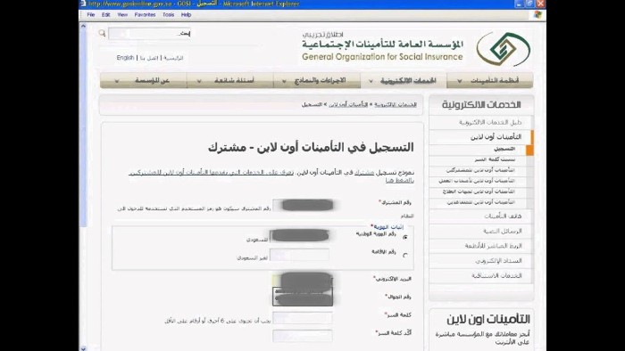This screenshot has height=351, width=625.
Task: Open دليل الخدمات الالكترونية in sidebar
Action: tap(490, 122)
